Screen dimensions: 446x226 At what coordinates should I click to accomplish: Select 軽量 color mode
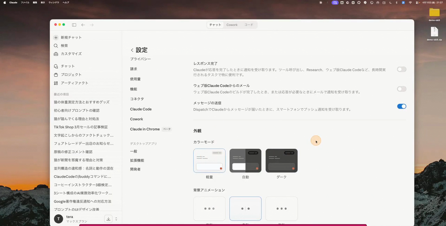tap(209, 161)
